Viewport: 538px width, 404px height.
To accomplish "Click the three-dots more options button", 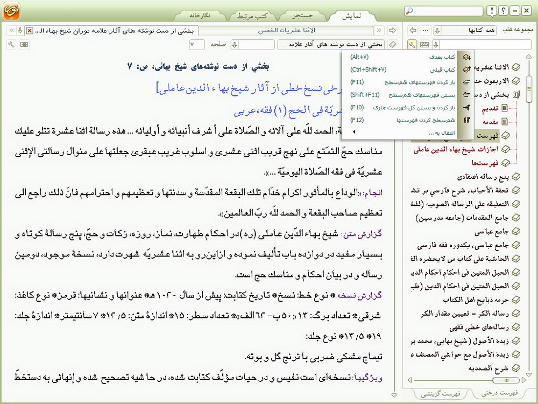I will point(426,30).
